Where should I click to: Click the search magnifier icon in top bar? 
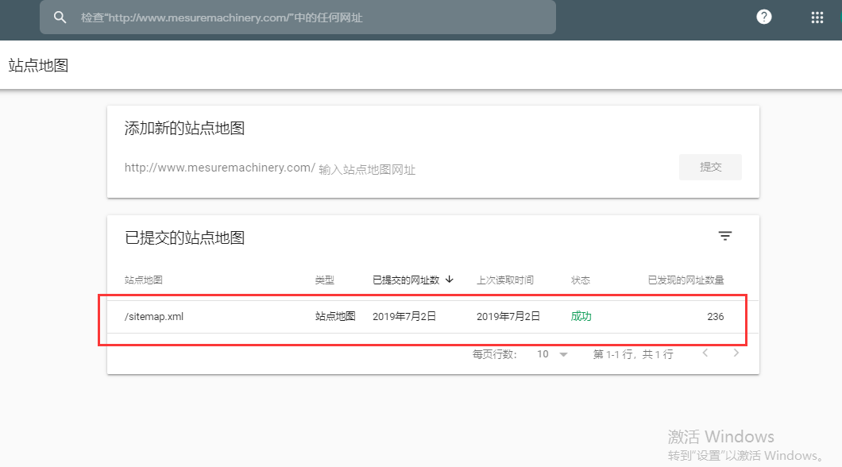[x=60, y=17]
